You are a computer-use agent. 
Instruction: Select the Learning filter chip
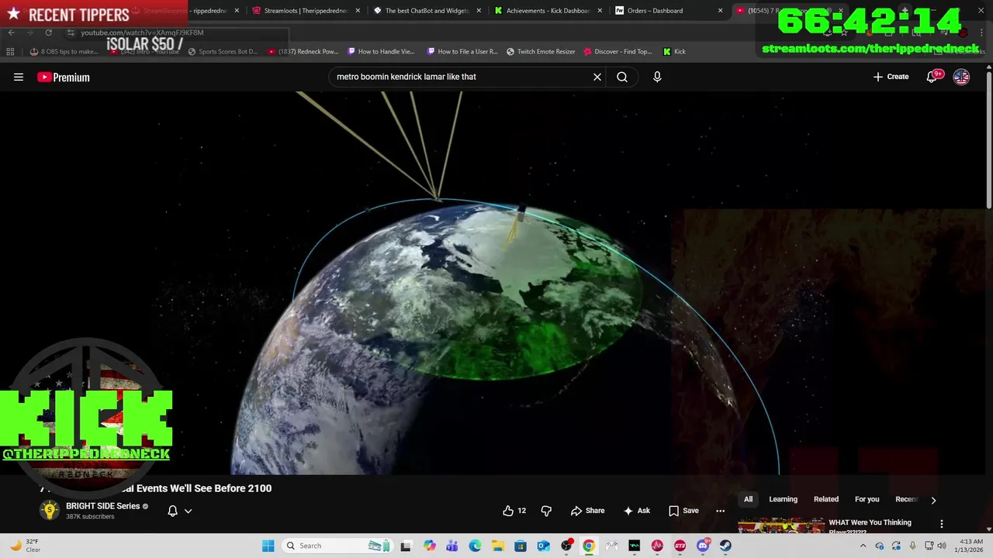[783, 499]
